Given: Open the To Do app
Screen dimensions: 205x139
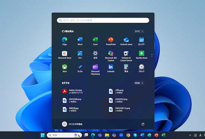Looking at the screenshot, I should pyautogui.click(x=80, y=68).
